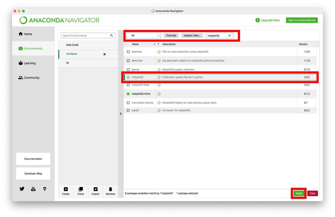Click the matplotlib package search field
Image resolution: width=335 pixels, height=217 pixels.
[x=220, y=35]
